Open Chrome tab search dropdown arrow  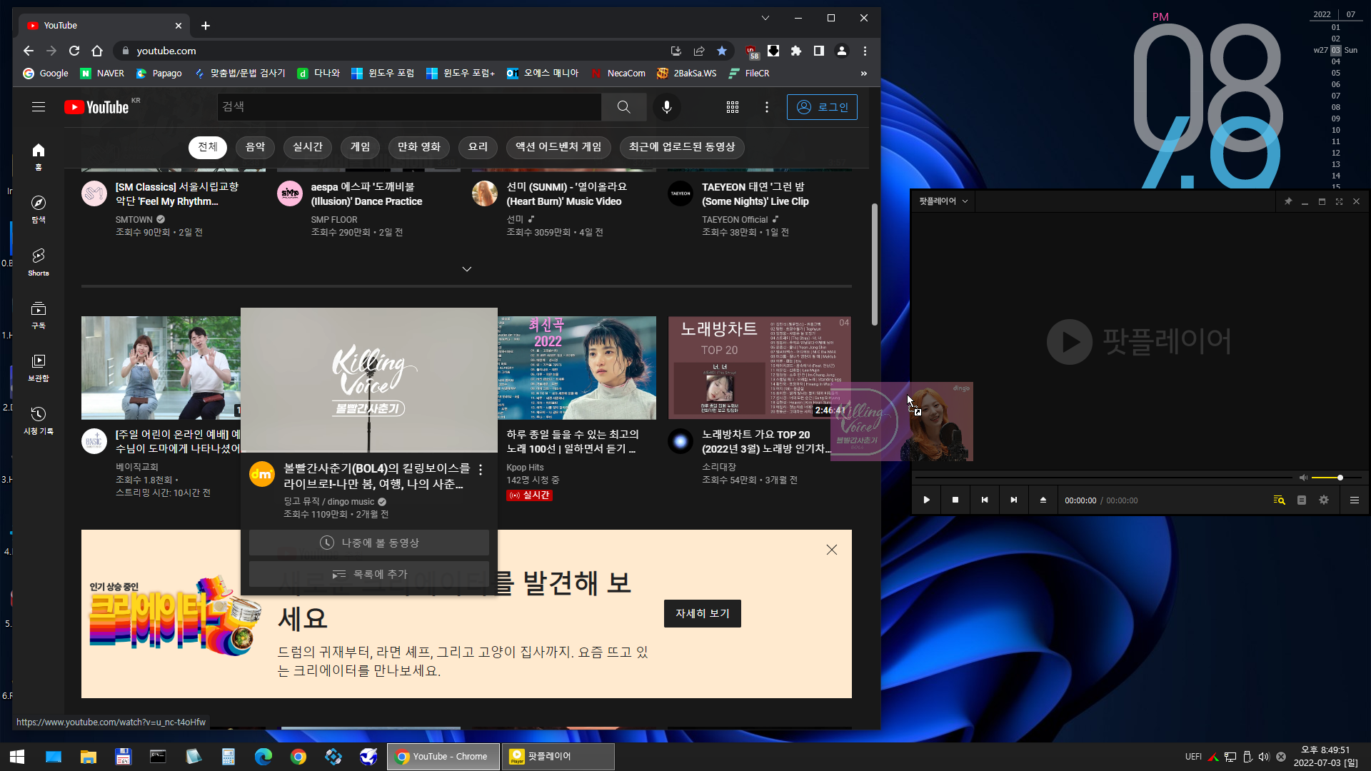click(x=765, y=18)
